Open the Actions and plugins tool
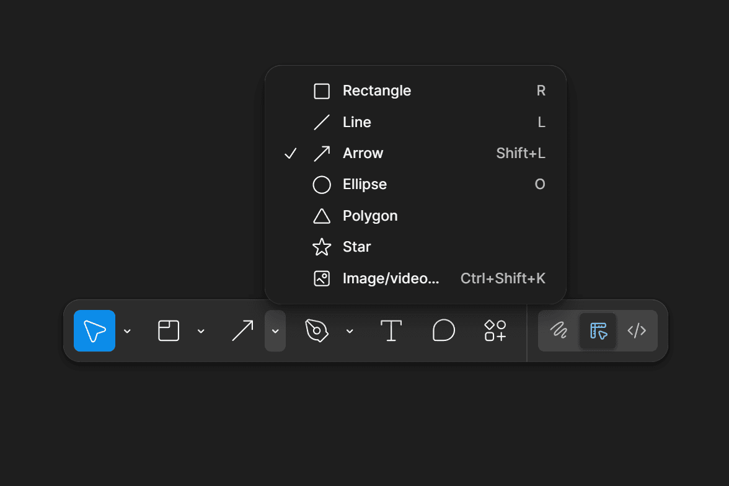This screenshot has height=486, width=729. coord(495,330)
